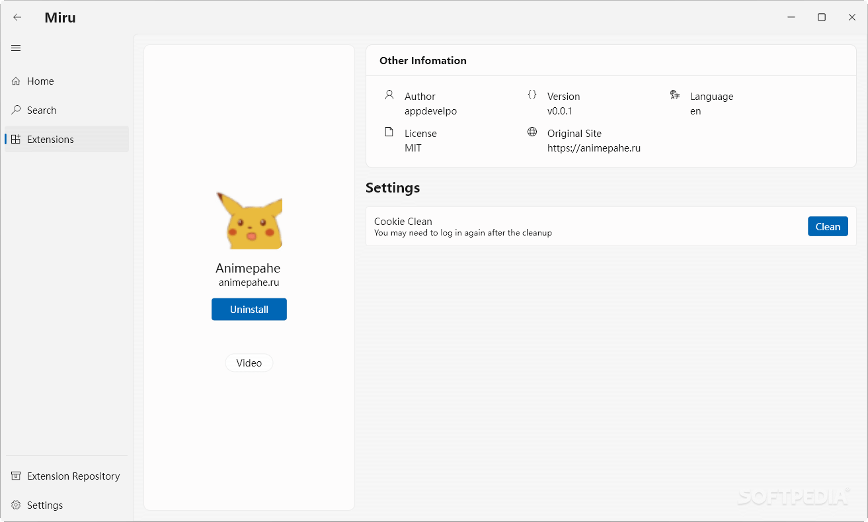Click the Miru app title
The image size is (868, 522).
60,18
